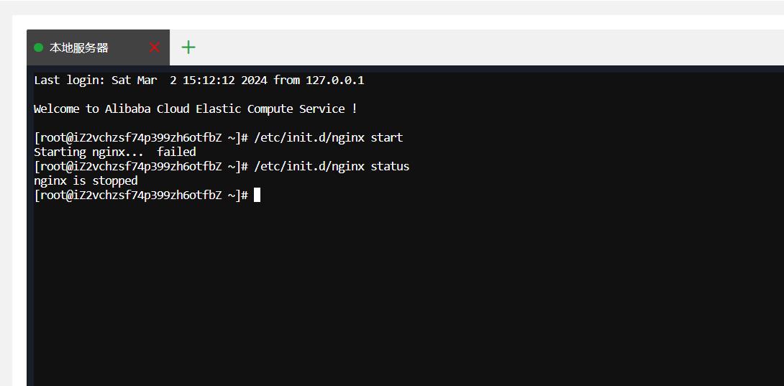The width and height of the screenshot is (784, 386).
Task: Click the green connection status dot
Action: click(x=39, y=47)
